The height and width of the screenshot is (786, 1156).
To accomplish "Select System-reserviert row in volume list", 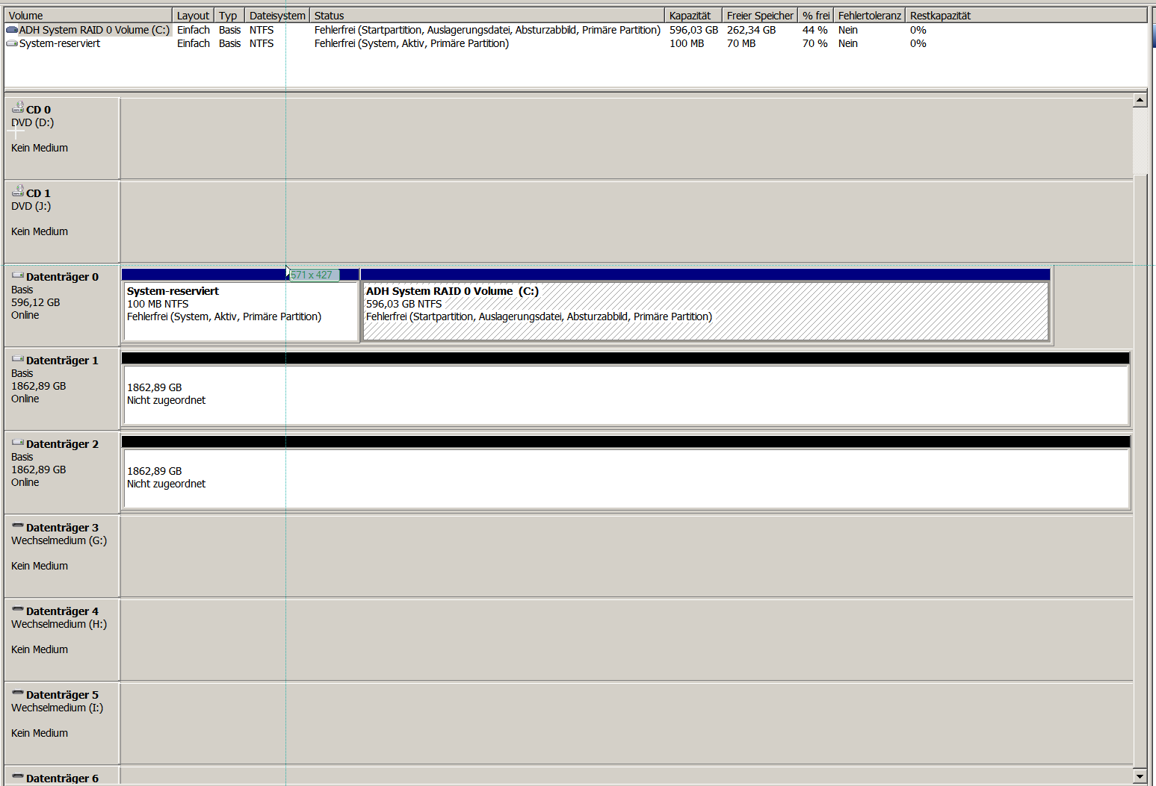I will point(575,43).
